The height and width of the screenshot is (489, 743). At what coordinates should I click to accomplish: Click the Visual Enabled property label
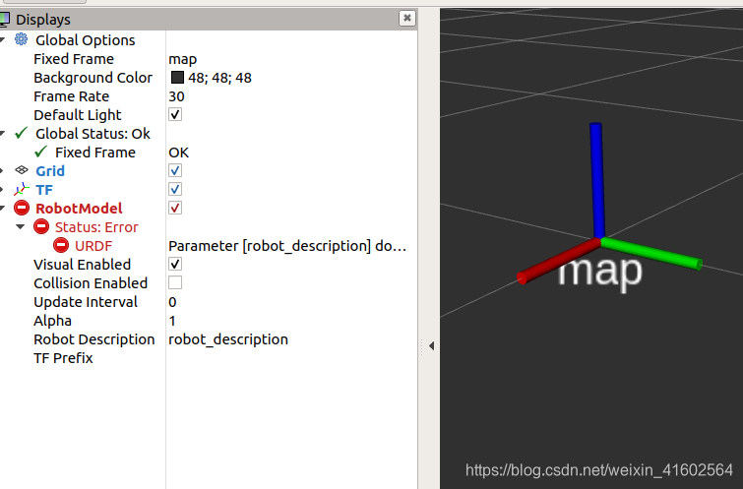82,265
